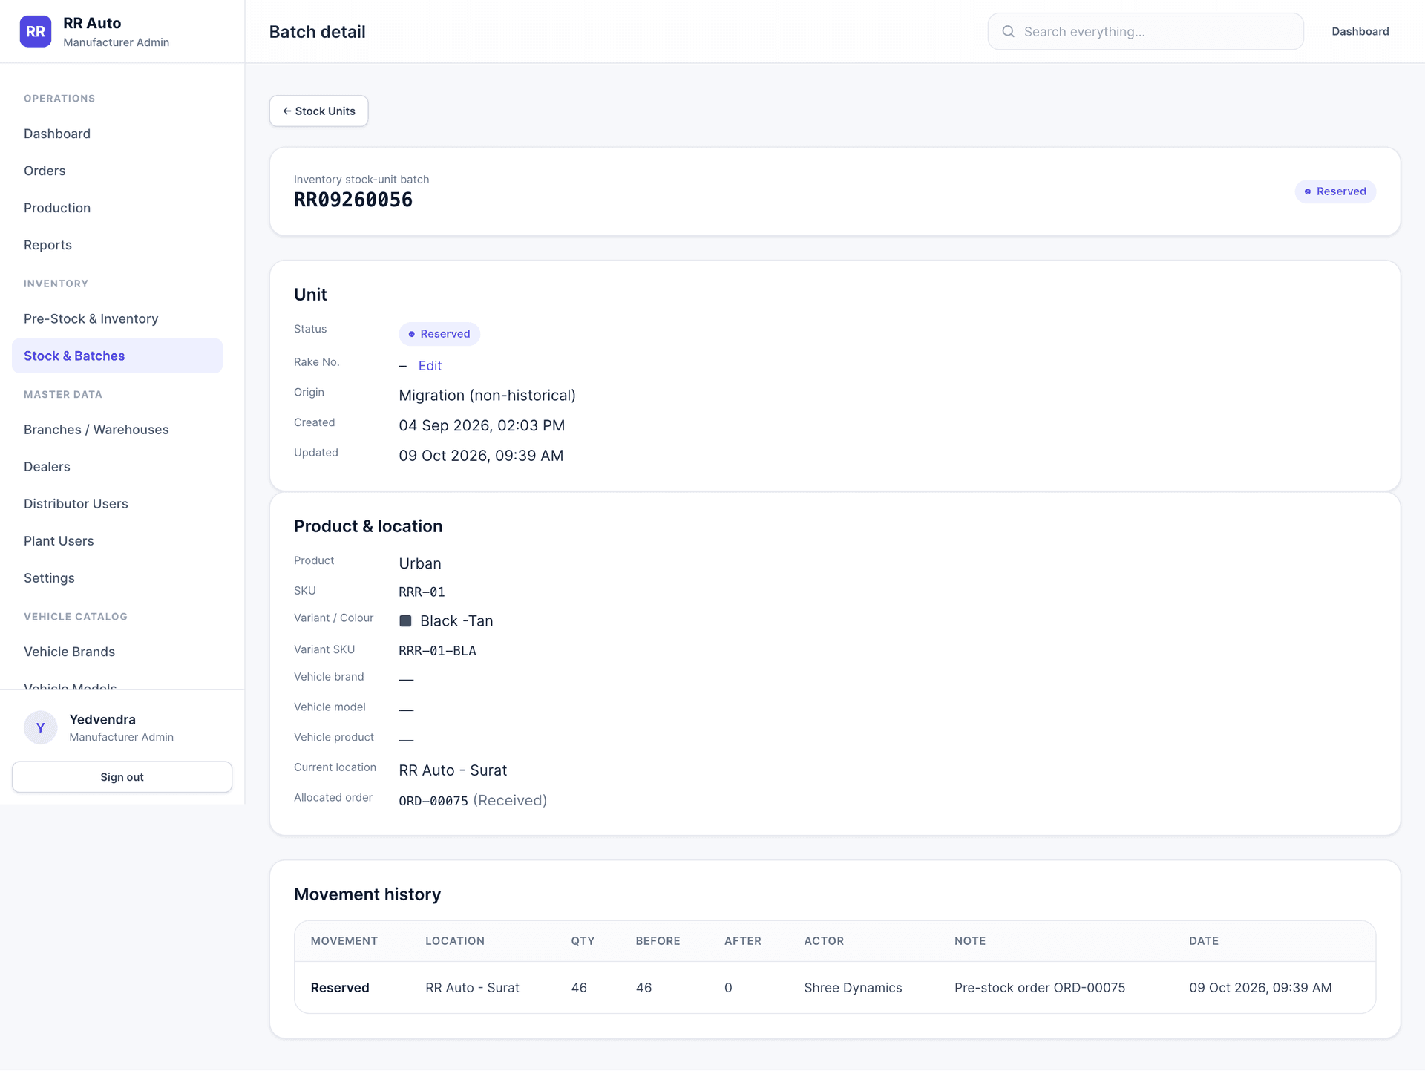Click the Created date 04 Sep 2026
This screenshot has height=1071, width=1425.
pos(482,425)
